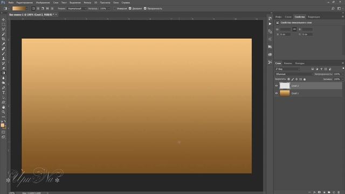Open tool preset picker dropdown
The image size is (345, 194).
9,9
